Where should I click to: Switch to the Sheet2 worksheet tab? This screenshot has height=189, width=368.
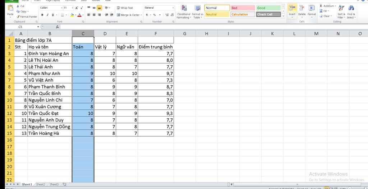[41, 184]
